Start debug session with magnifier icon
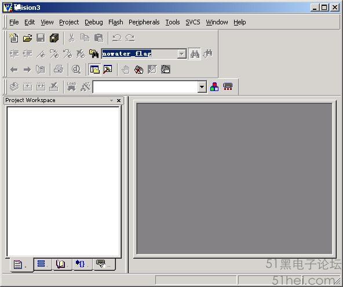Viewport: 343px width, 287px height. coord(76,70)
